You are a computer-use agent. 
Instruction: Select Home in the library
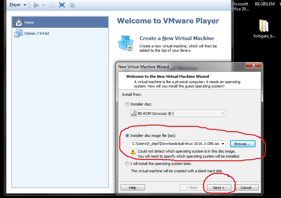click(60, 22)
